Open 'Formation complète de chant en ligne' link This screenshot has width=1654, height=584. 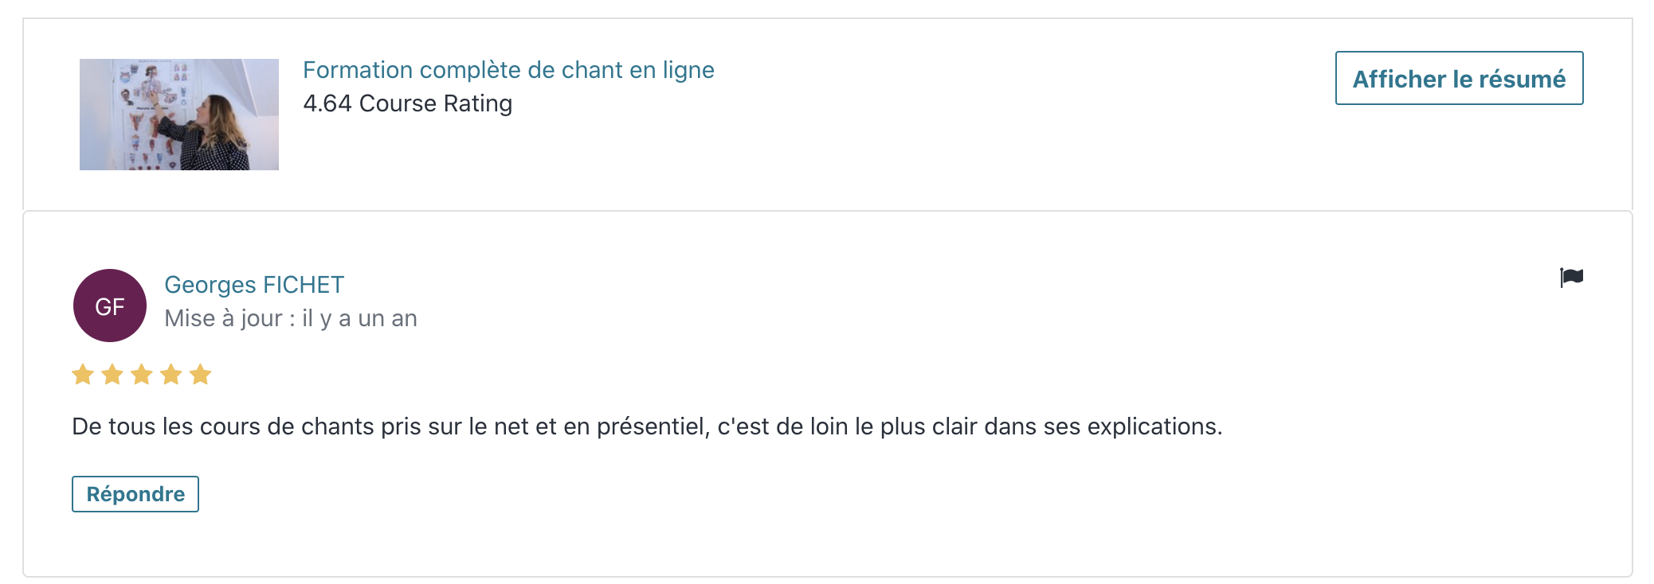pyautogui.click(x=508, y=70)
